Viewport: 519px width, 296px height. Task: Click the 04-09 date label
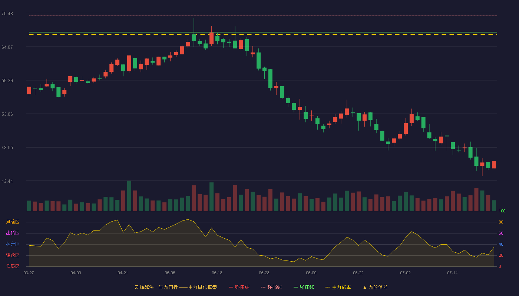[x=76, y=273]
